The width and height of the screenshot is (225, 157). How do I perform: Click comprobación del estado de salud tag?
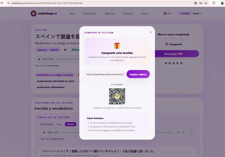coord(55,81)
